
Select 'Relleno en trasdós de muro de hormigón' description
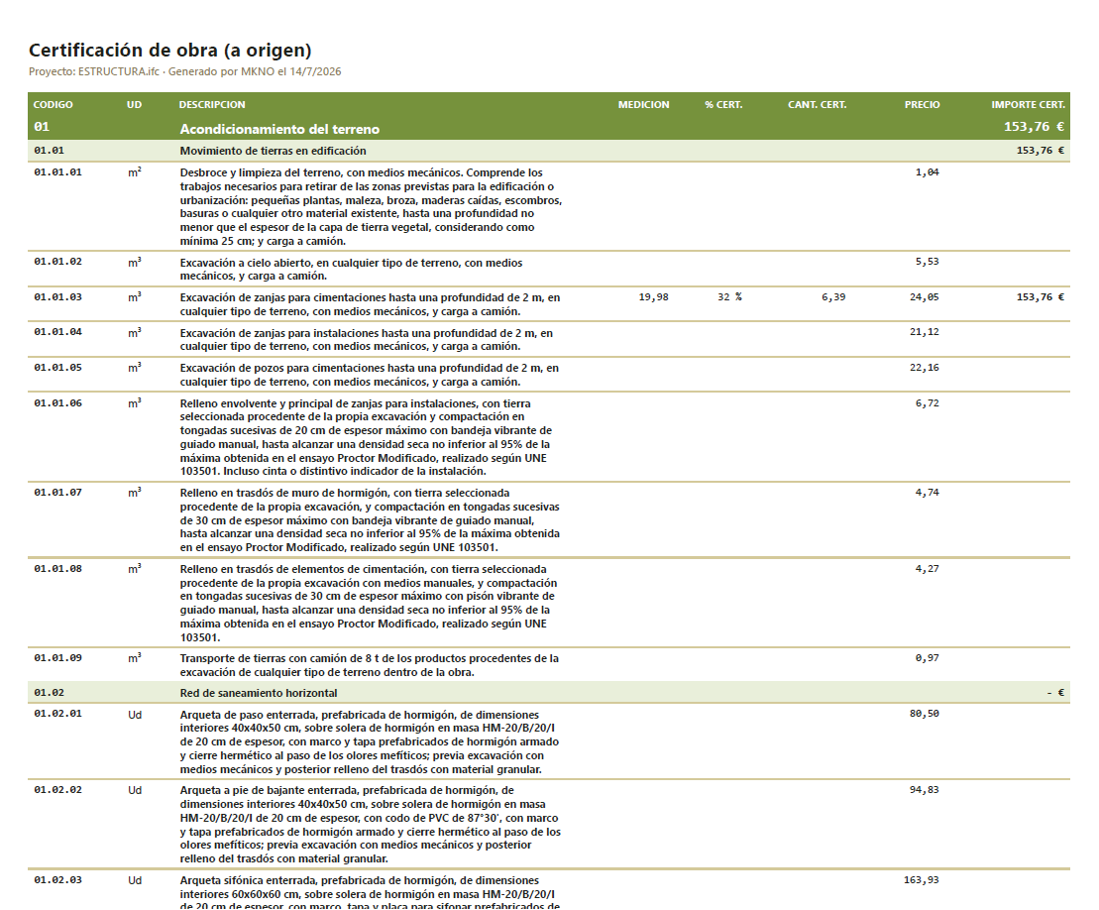(x=370, y=520)
